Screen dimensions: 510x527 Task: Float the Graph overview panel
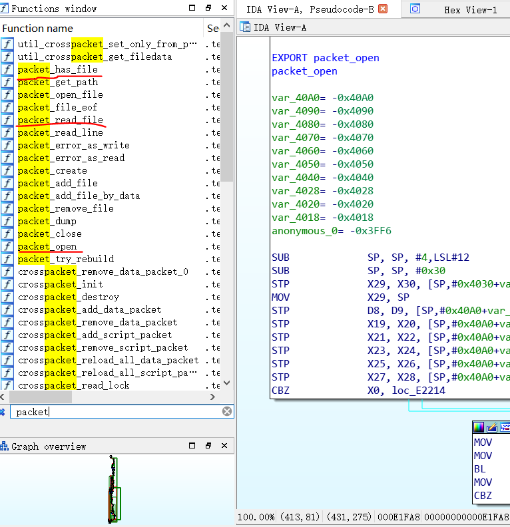point(208,446)
